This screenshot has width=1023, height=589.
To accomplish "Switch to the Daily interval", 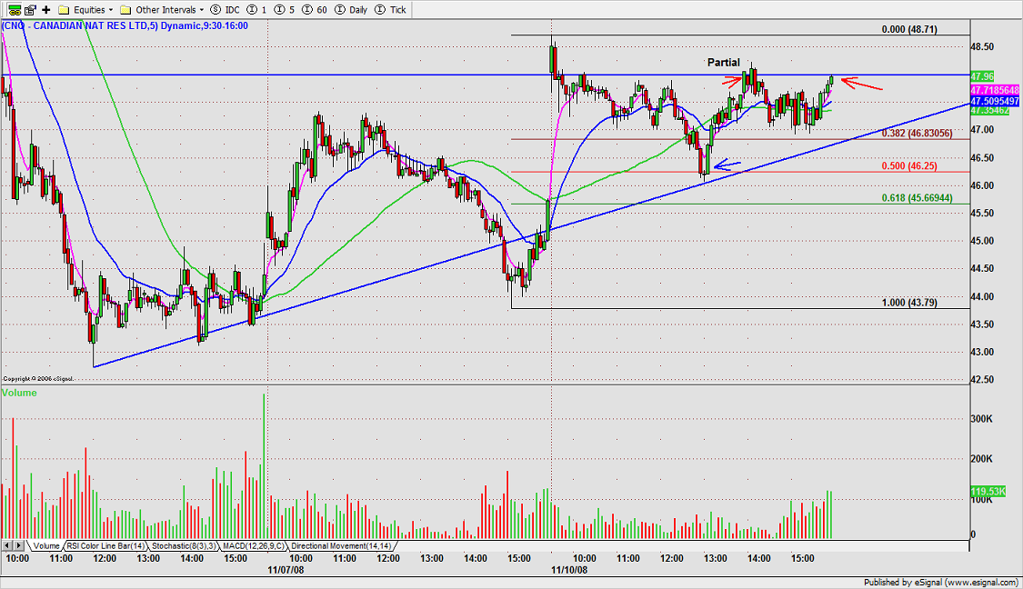I will [x=351, y=10].
